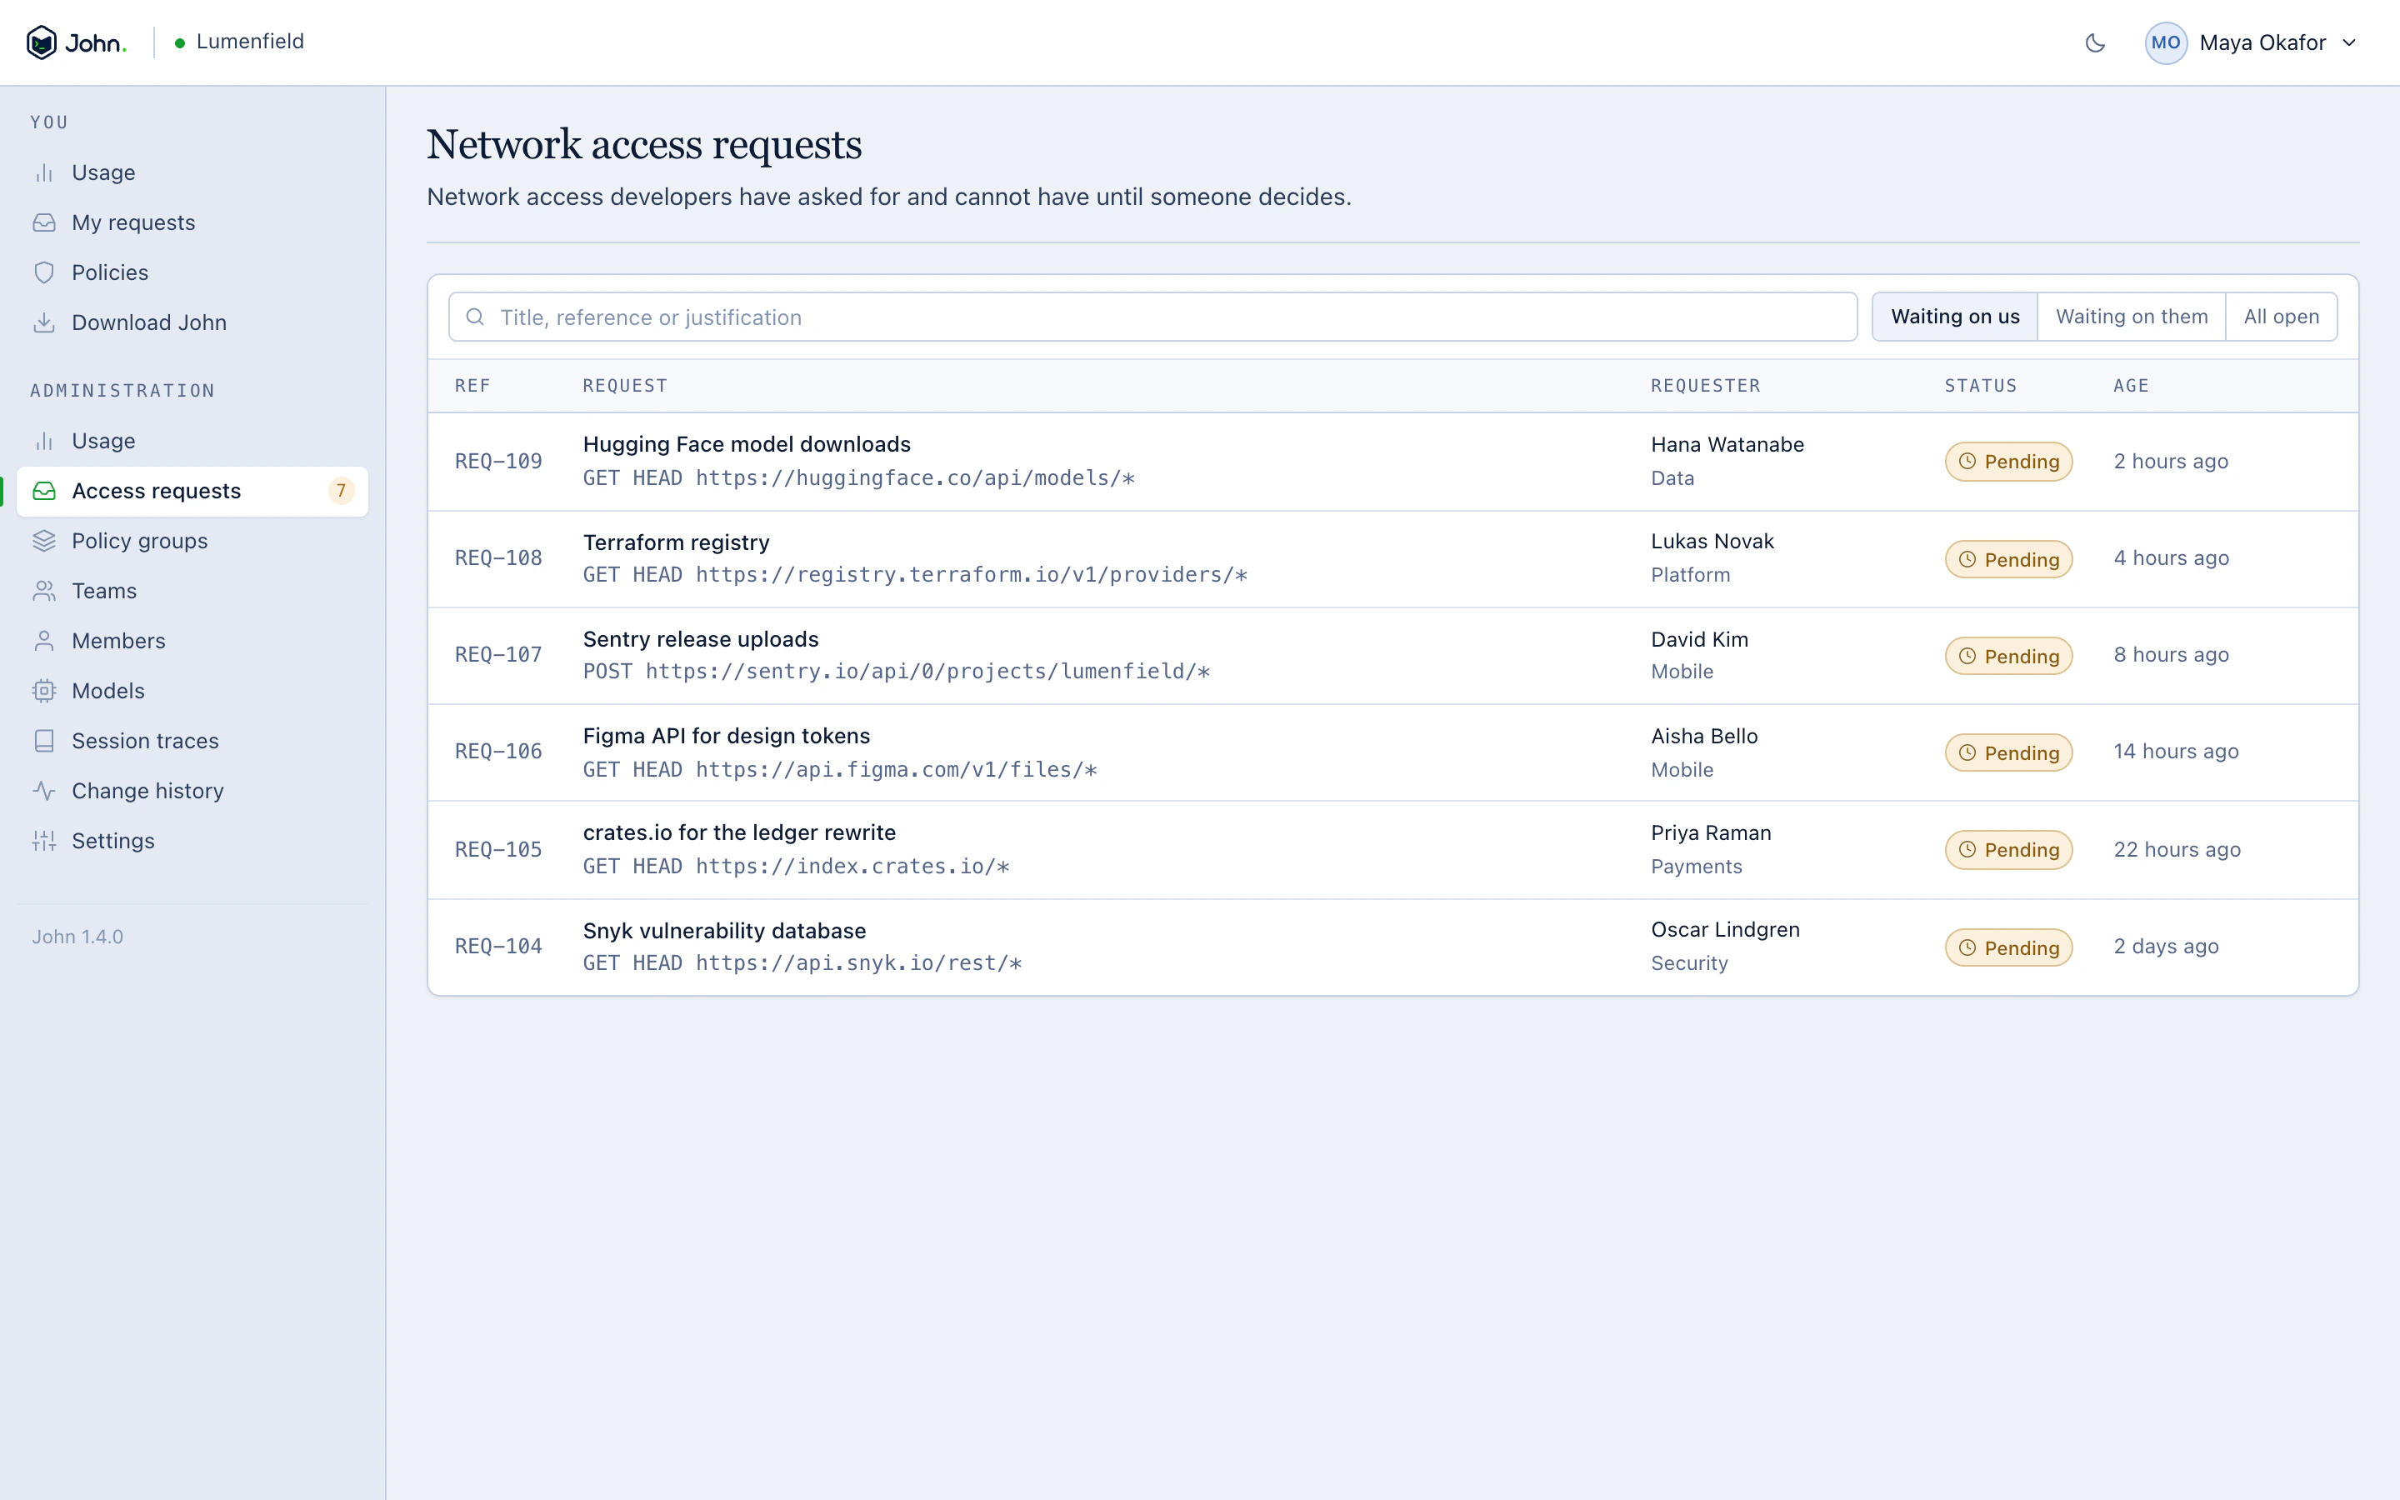
Task: Open REQ-109 reference
Action: (499, 462)
